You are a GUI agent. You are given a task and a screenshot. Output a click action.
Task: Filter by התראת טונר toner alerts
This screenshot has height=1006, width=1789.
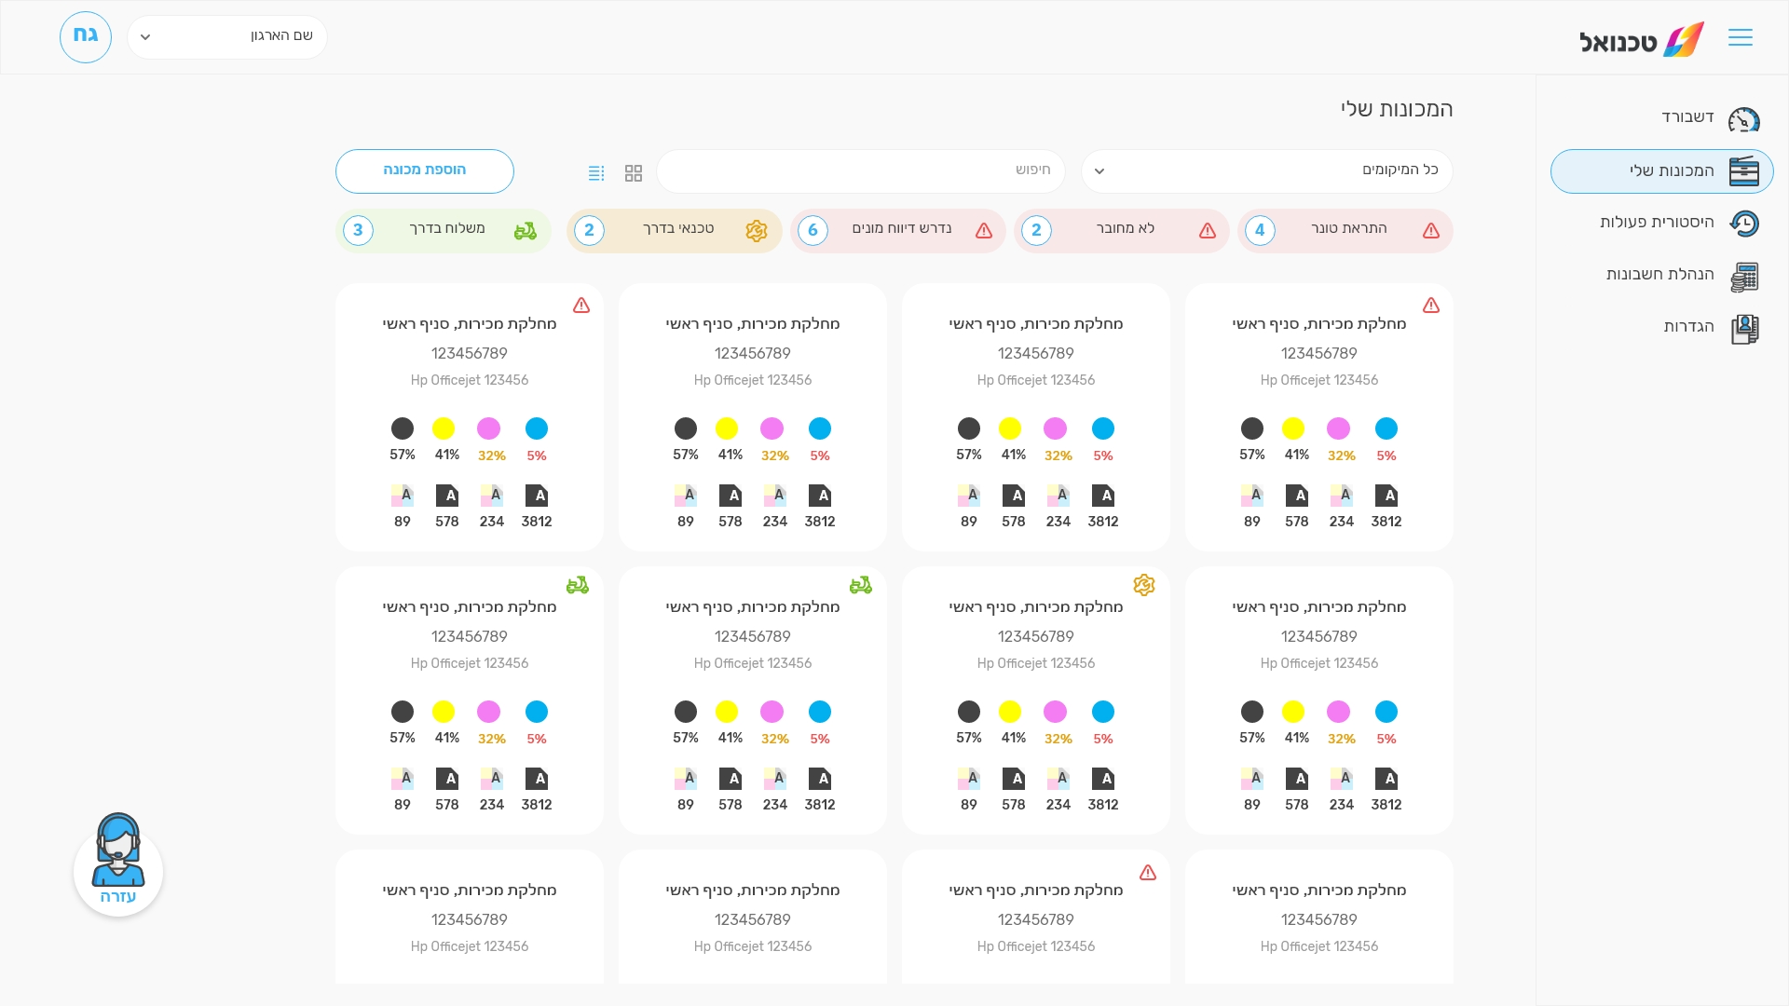click(x=1345, y=231)
